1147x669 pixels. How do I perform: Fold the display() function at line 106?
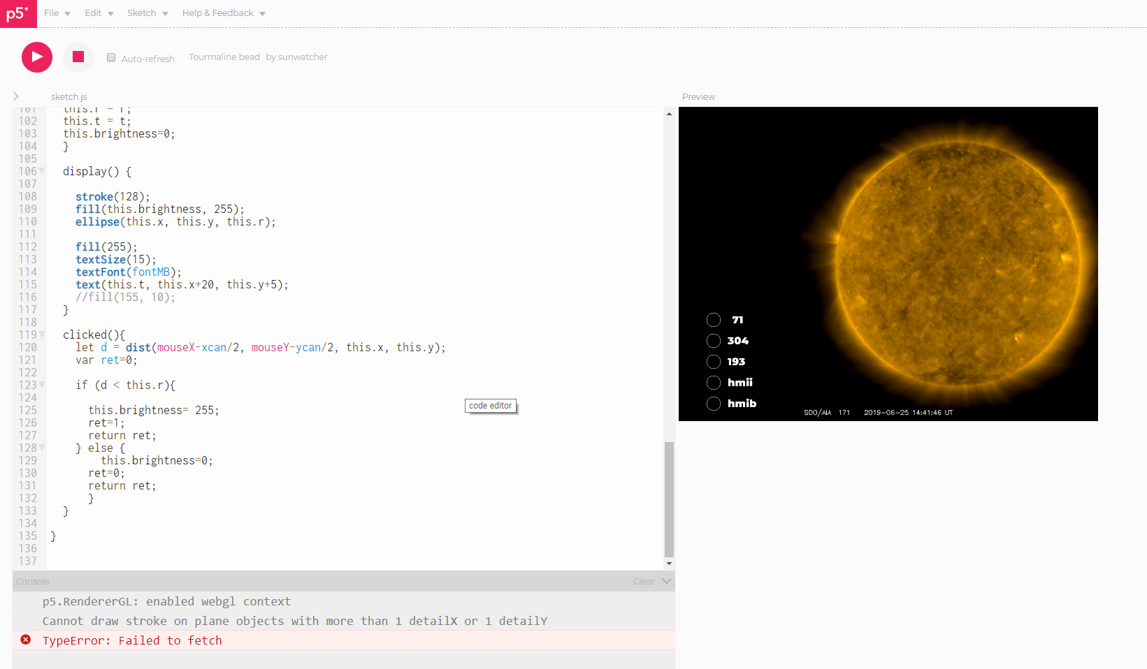tap(42, 171)
